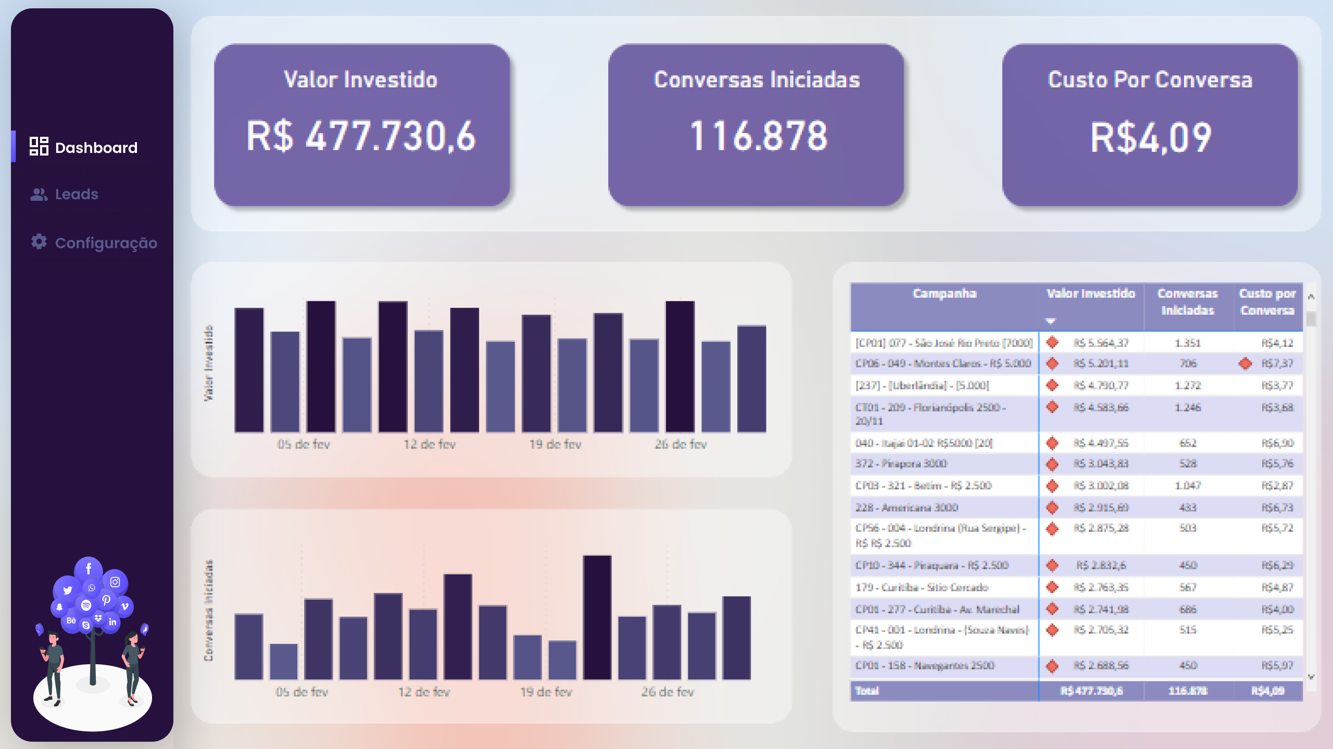Click the Twitter icon in sidebar illustration
Screen dimensions: 1333x749
[x=68, y=590]
